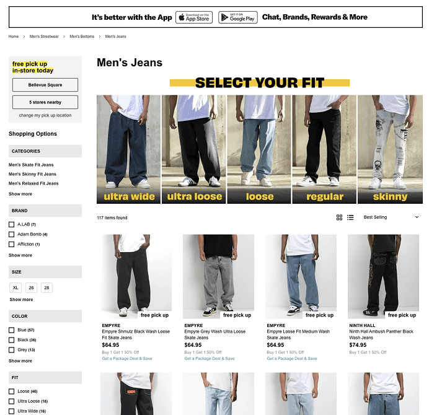
Task: Open the Google Play download badge
Action: tap(238, 17)
